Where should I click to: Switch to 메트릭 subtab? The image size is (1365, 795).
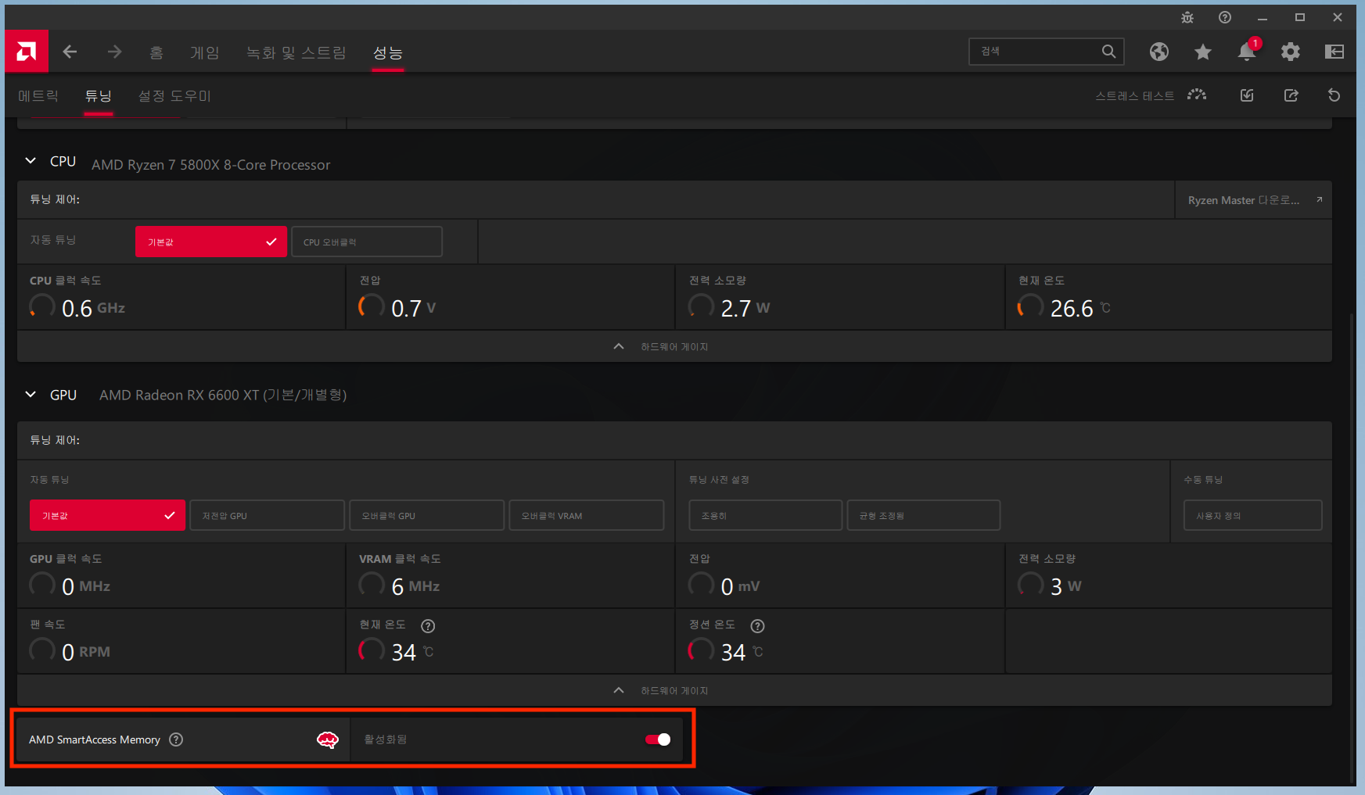(38, 95)
